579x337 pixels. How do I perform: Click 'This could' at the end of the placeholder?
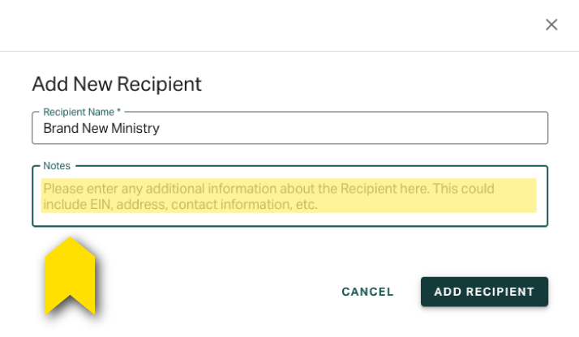[x=463, y=189]
